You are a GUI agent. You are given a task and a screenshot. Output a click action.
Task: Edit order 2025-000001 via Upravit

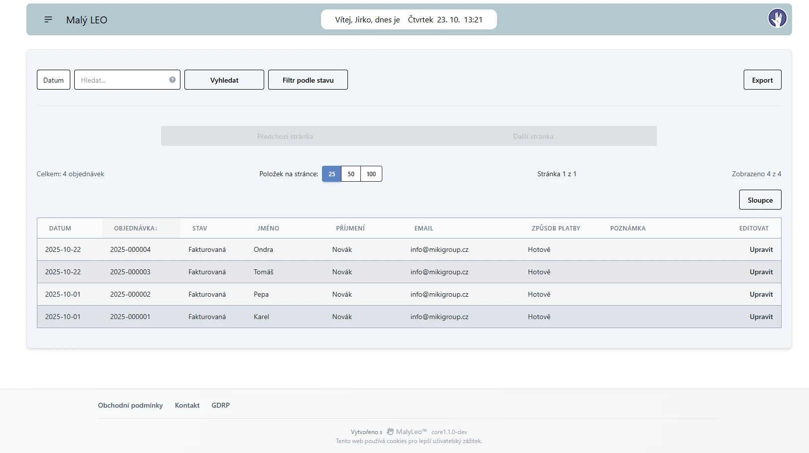761,317
